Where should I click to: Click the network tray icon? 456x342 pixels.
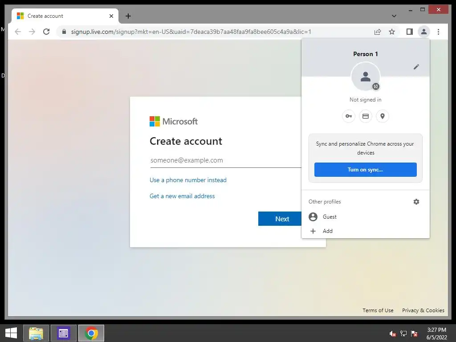403,334
